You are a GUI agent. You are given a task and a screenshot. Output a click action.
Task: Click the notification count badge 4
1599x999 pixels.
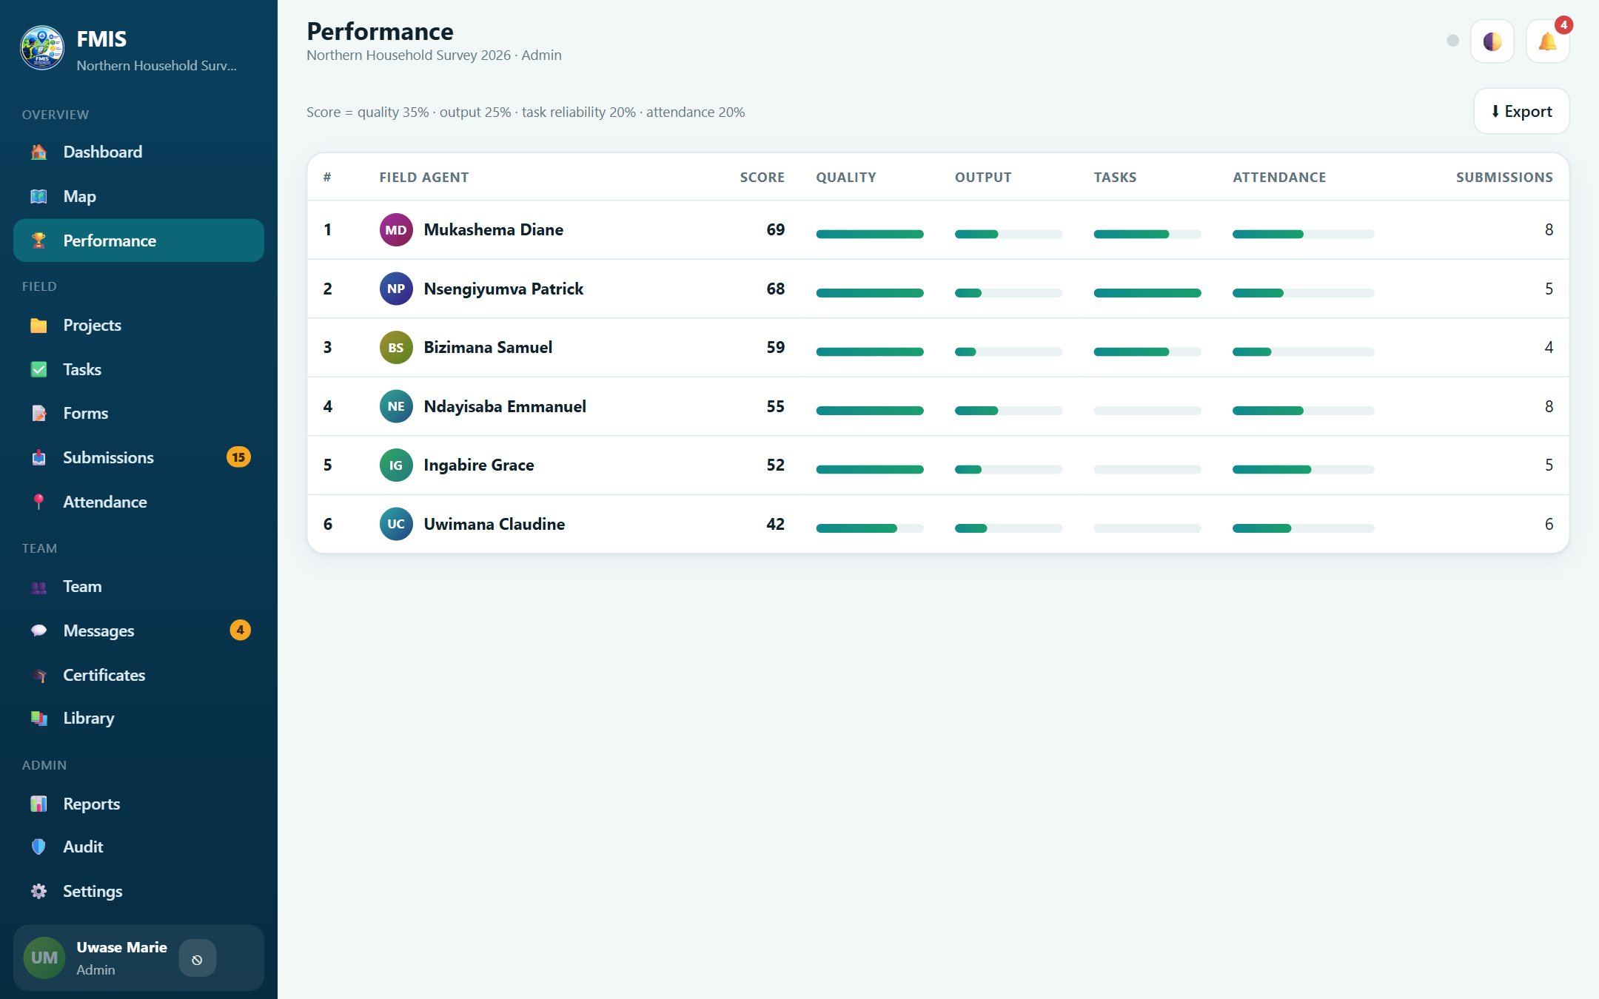click(x=1563, y=25)
